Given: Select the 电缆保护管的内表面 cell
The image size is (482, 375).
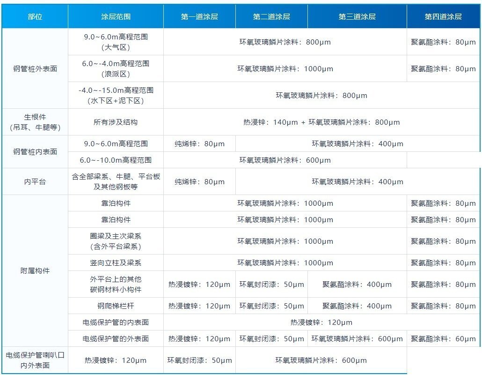Looking at the screenshot, I should pyautogui.click(x=116, y=322).
